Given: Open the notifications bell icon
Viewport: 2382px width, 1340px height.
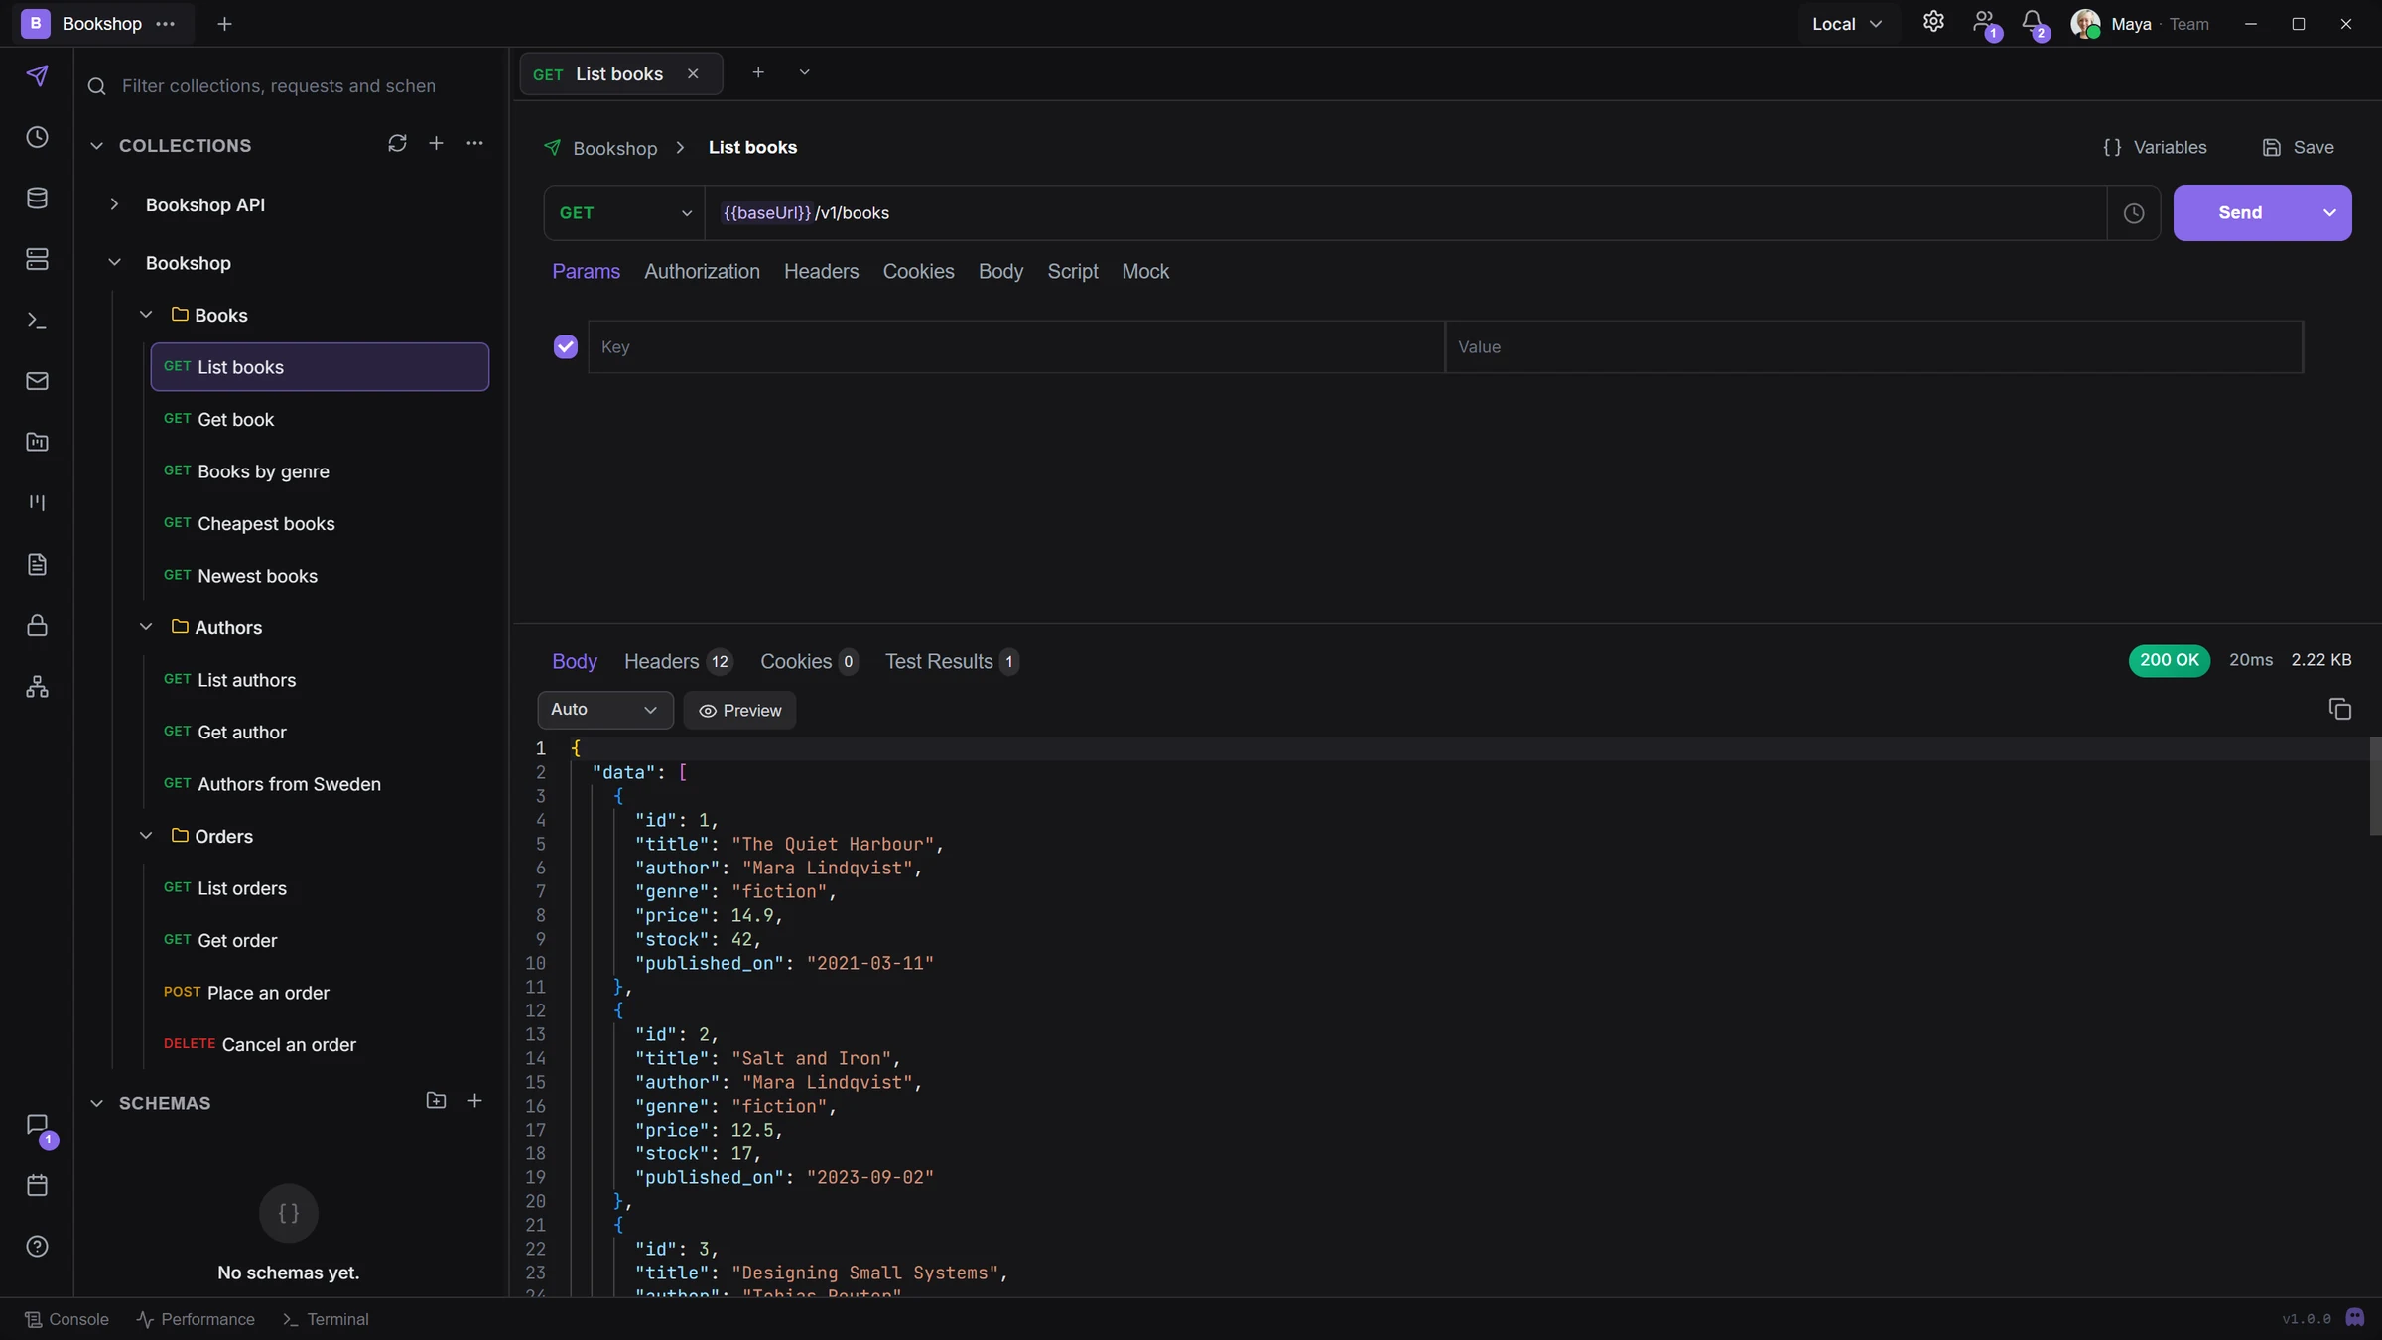Looking at the screenshot, I should click(2033, 22).
